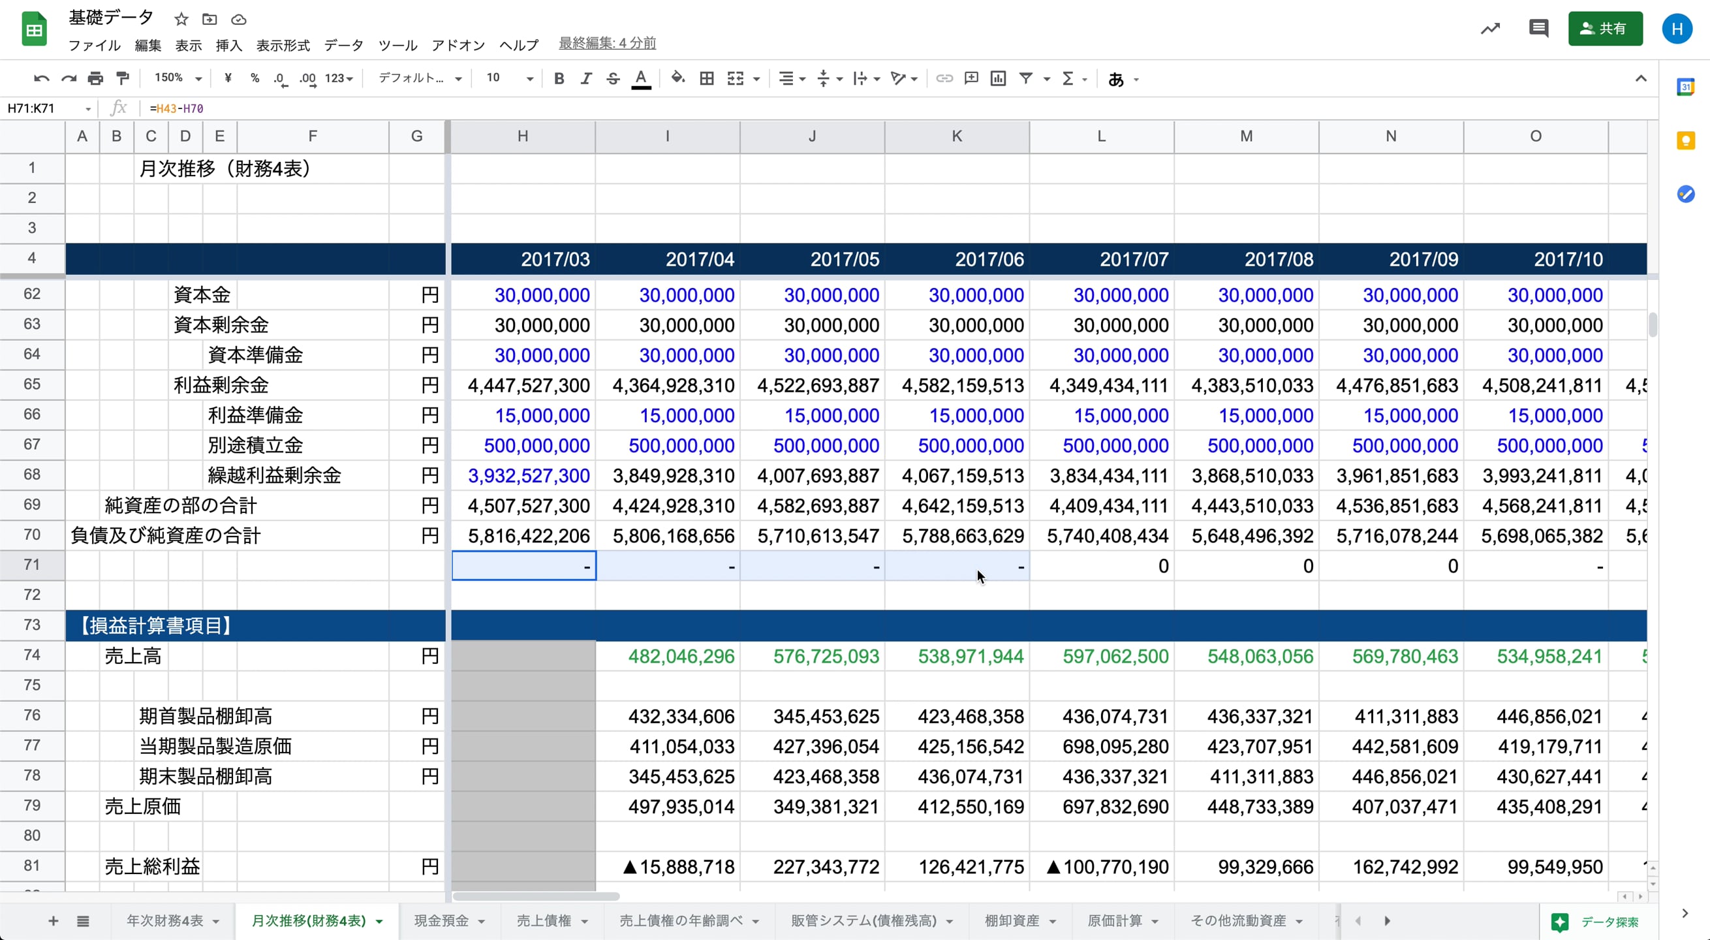The width and height of the screenshot is (1710, 940).
Task: Switch to 売上債権 sheet tab
Action: coord(552,921)
